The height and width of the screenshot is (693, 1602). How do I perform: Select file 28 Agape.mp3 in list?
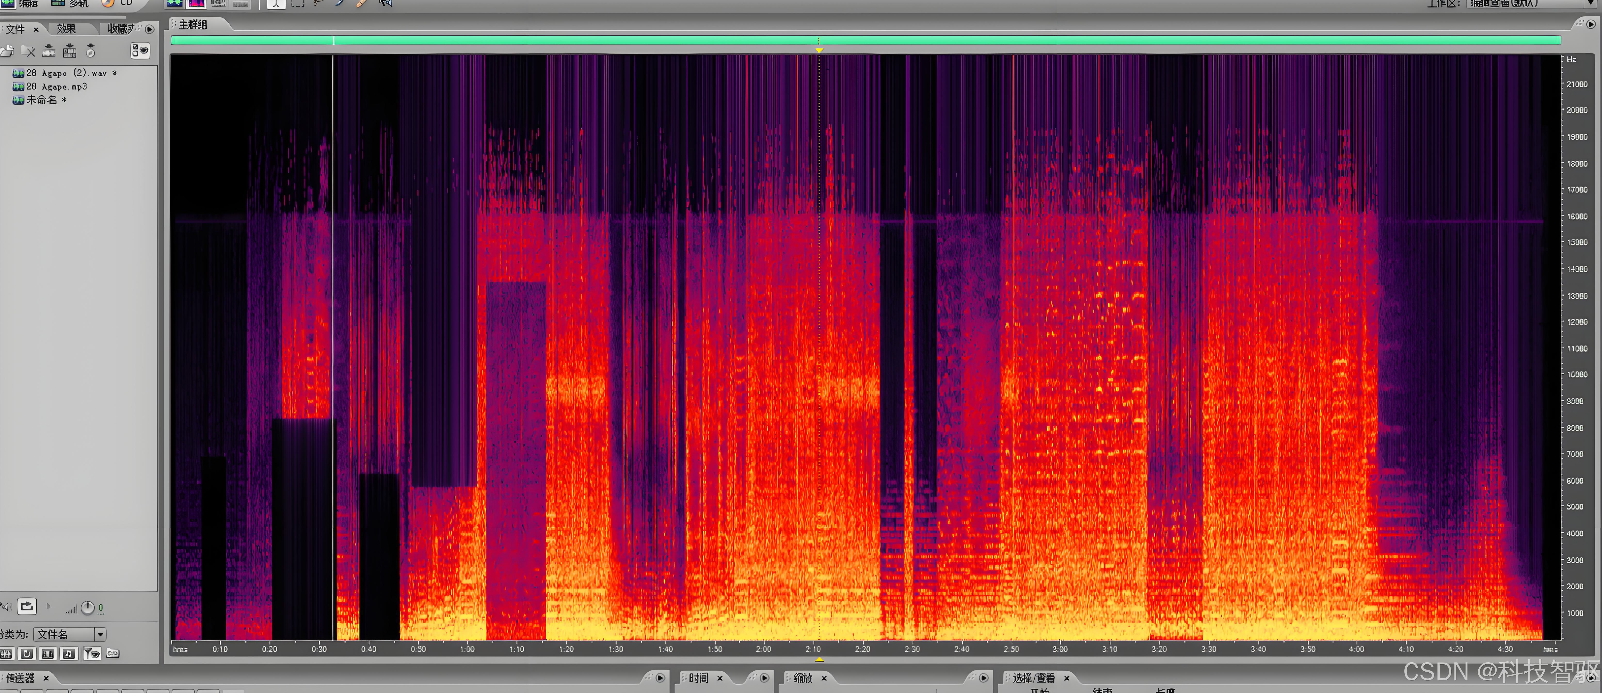point(56,86)
